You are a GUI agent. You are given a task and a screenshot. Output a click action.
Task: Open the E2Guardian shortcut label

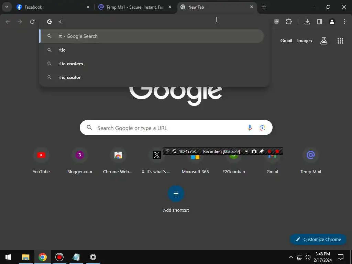(x=234, y=172)
